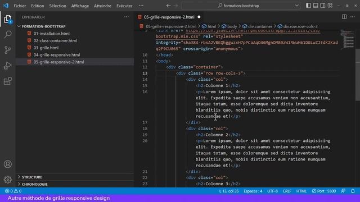Open the Accounts icon in activity bar
360x202 pixels.
[7, 164]
